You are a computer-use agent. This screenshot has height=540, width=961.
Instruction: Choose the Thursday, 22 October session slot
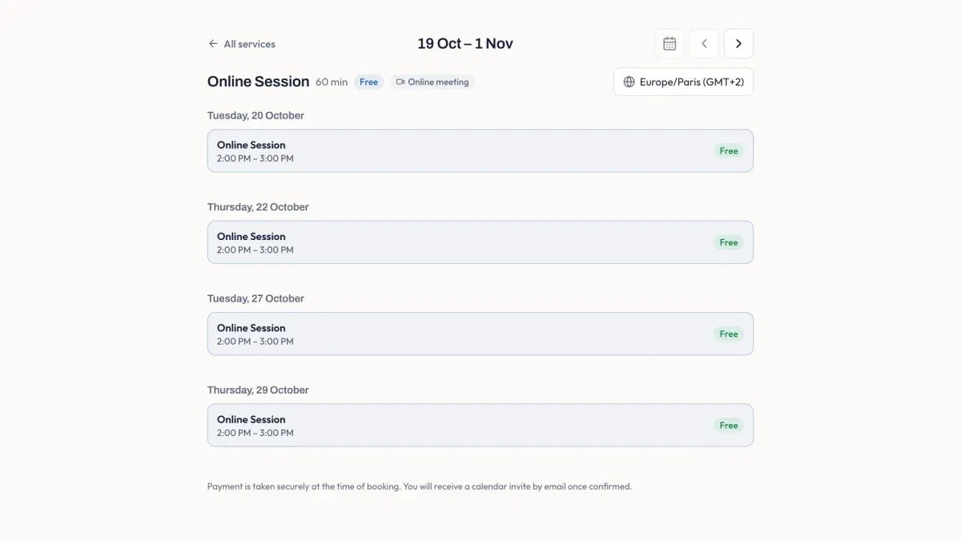tap(480, 242)
